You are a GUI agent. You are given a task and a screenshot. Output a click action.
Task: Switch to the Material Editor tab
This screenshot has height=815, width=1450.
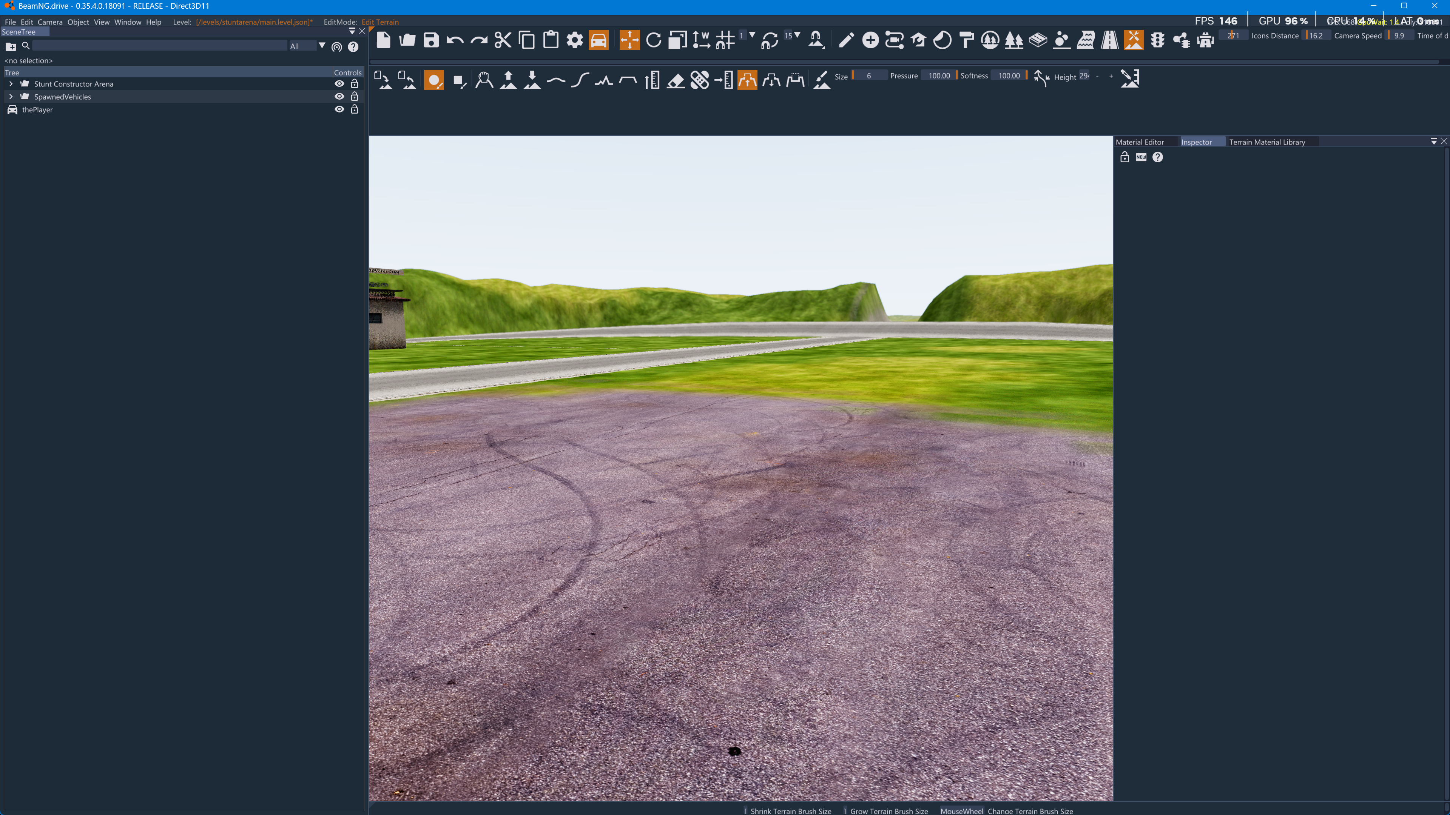1140,142
